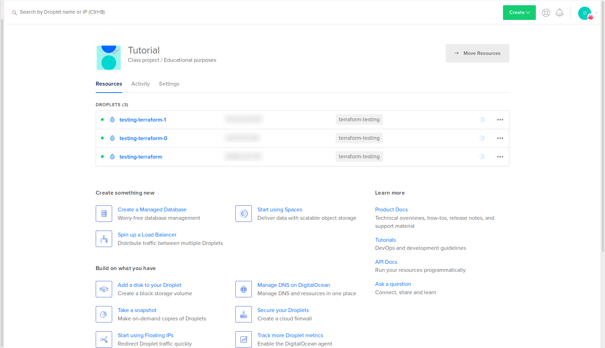
Task: Open the testing-terraform-0 droplet link
Action: click(x=143, y=138)
